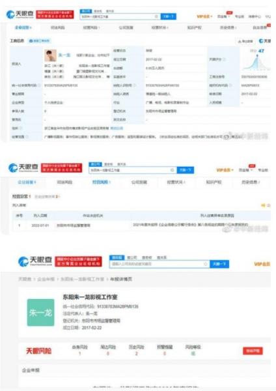
Task: Focus the search field in the middle panel
Action: click(x=133, y=170)
